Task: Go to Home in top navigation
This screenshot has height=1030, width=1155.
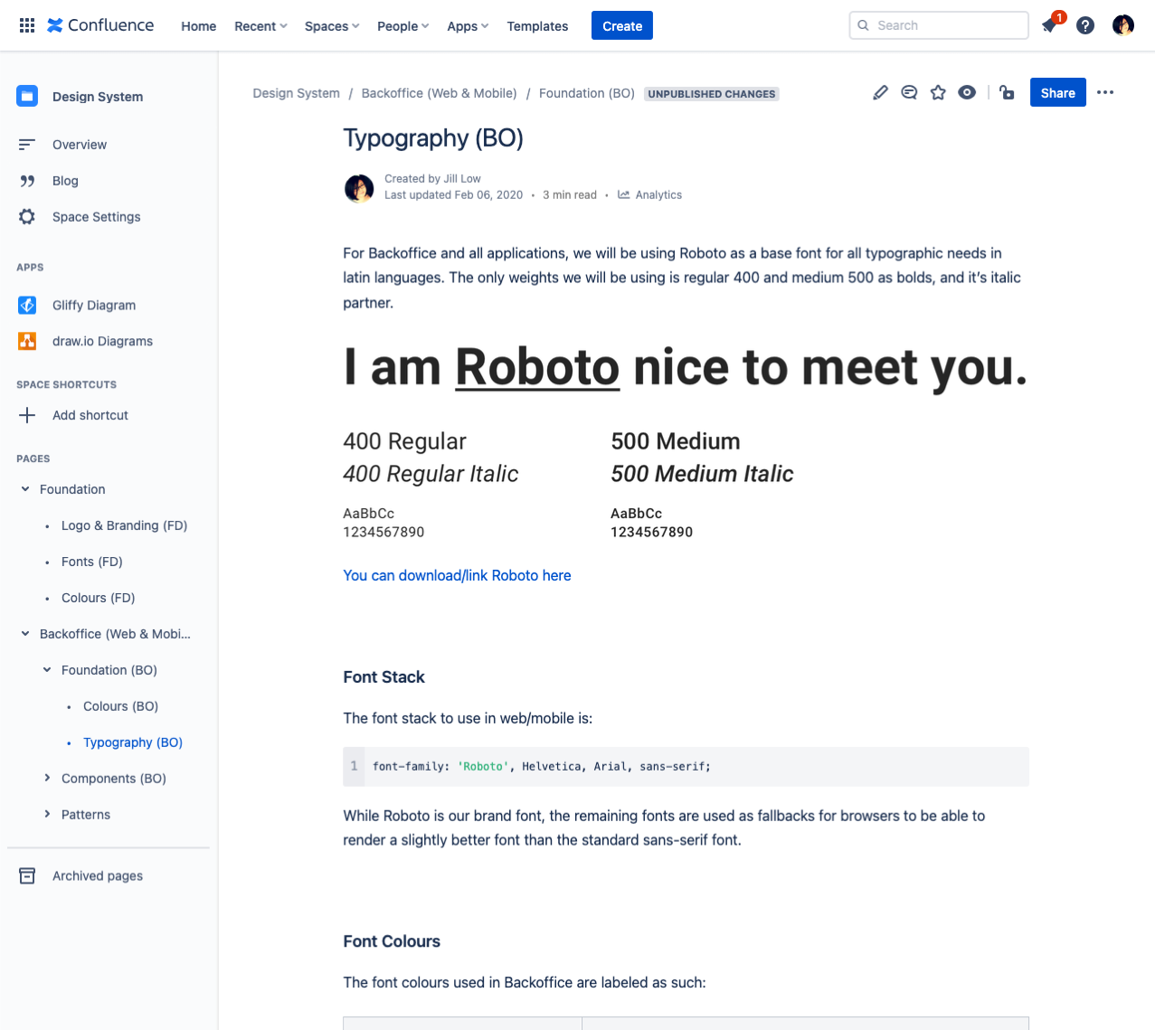Action: pos(198,26)
